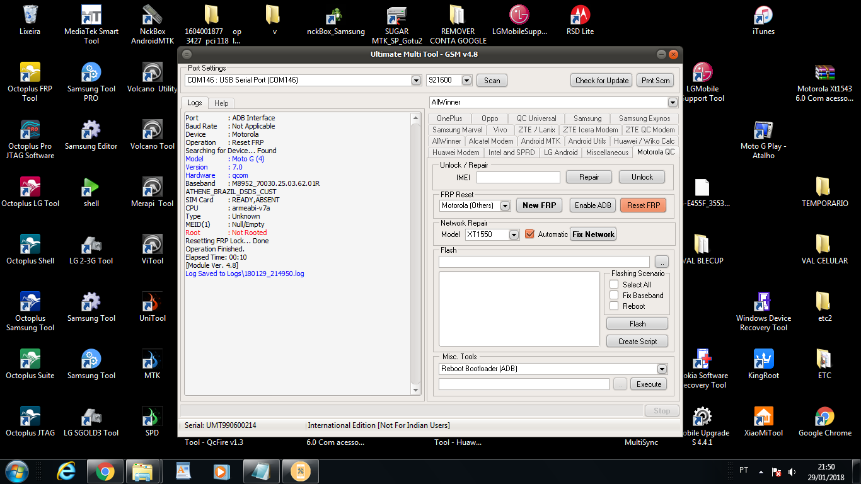Launch XiaoMiTool desktop icon

point(763,422)
